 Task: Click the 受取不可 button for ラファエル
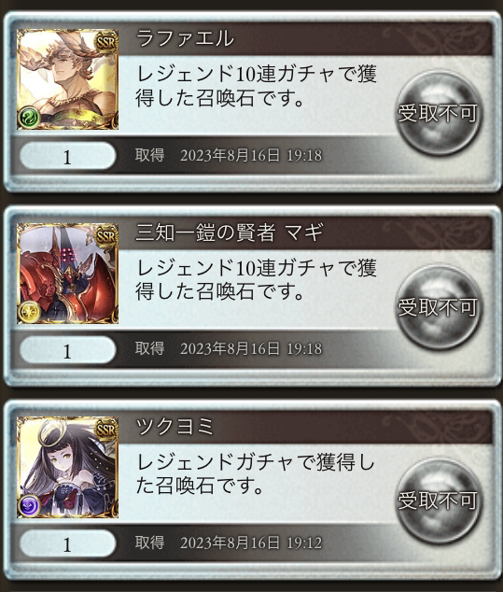(x=438, y=113)
